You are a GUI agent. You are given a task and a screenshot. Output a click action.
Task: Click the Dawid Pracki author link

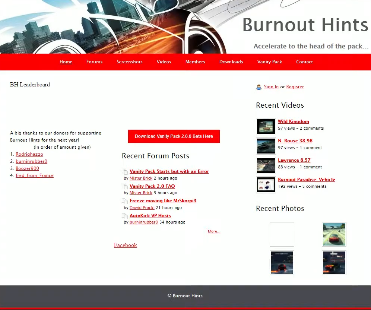pyautogui.click(x=142, y=208)
